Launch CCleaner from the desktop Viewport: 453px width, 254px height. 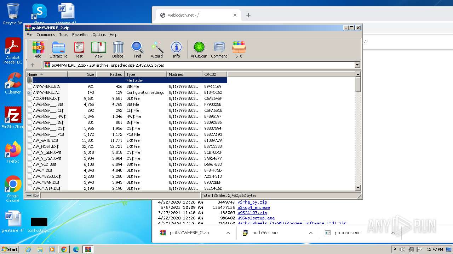click(13, 84)
